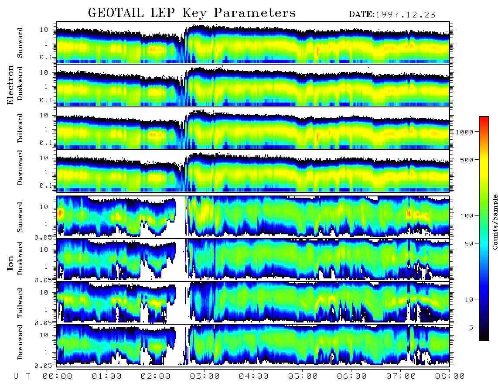
Task: Click the Electron Dawnward panel label
Action: [20, 168]
